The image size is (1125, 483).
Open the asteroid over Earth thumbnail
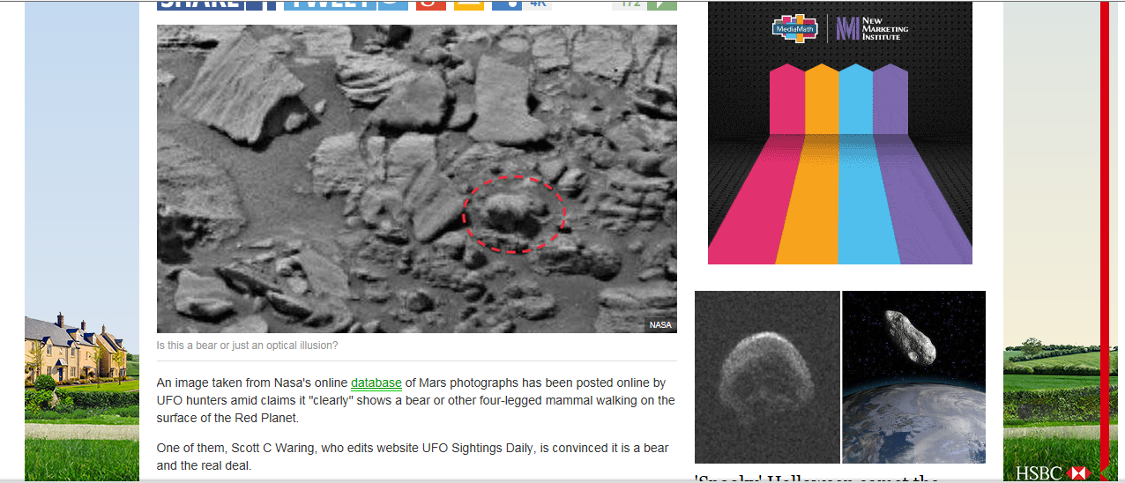pyautogui.click(x=914, y=376)
